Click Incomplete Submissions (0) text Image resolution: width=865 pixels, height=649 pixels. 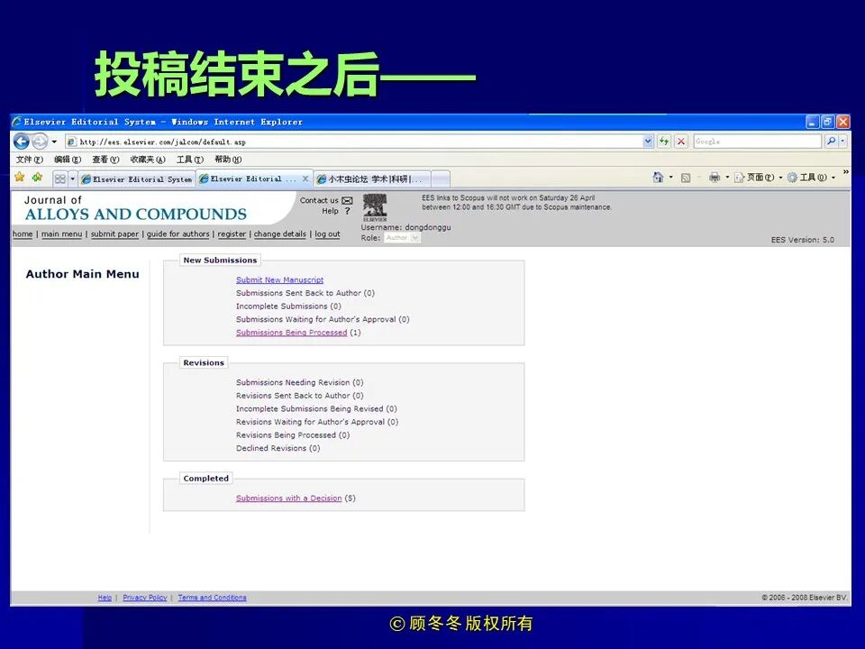288,306
